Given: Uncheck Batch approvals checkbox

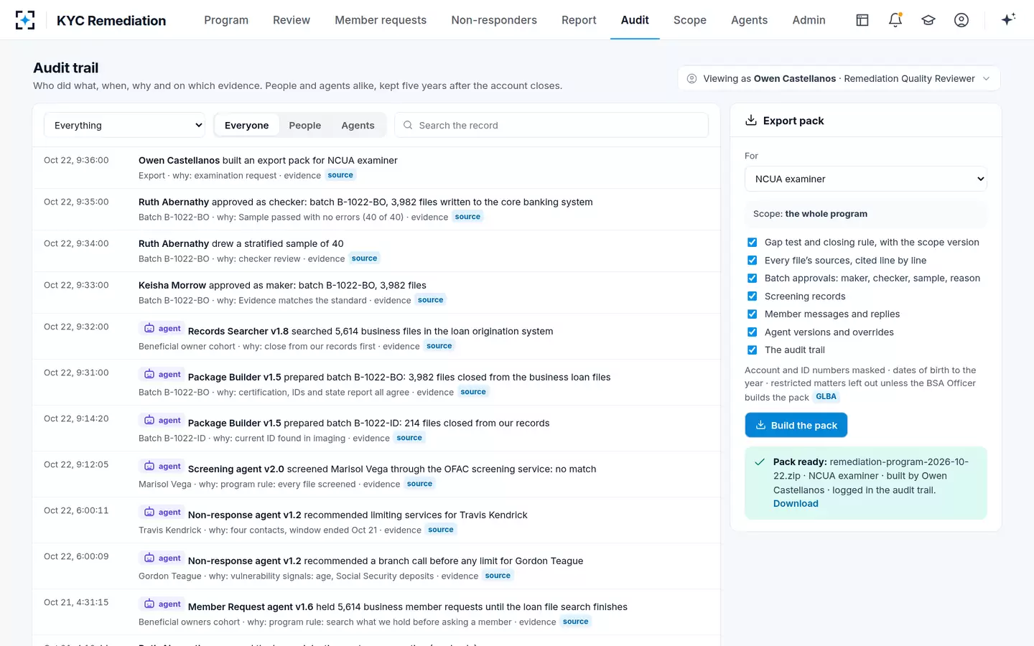Looking at the screenshot, I should point(752,278).
